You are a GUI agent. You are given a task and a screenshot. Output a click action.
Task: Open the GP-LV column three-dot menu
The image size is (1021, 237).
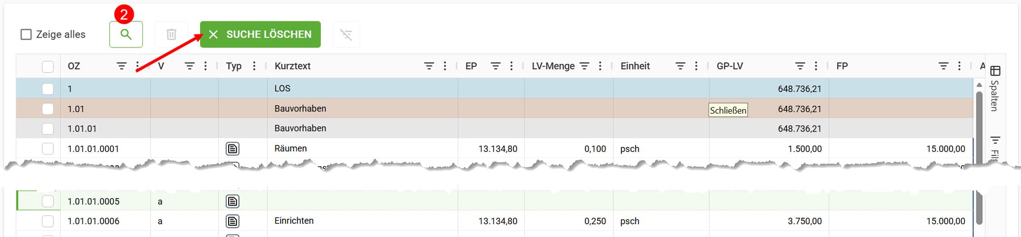point(816,66)
